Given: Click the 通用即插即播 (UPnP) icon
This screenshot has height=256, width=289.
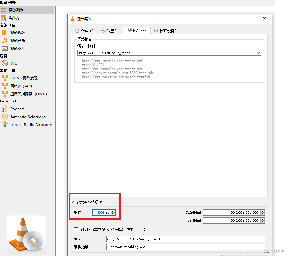Looking at the screenshot, I should point(5,94).
